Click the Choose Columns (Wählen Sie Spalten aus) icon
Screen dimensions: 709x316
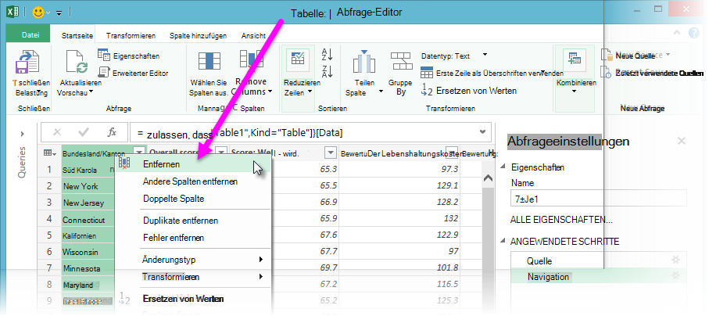coord(209,61)
